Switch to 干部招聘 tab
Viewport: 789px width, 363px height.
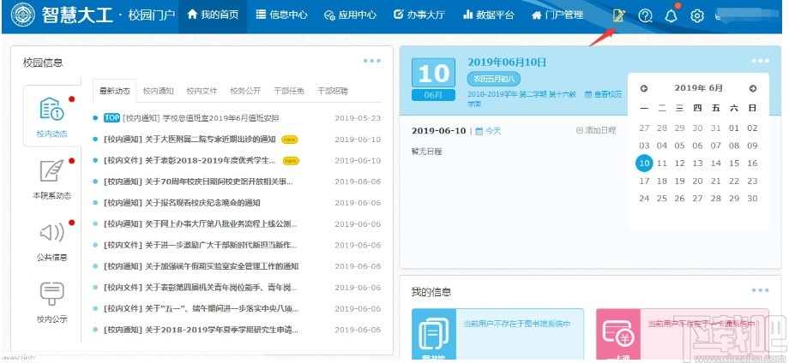click(333, 91)
